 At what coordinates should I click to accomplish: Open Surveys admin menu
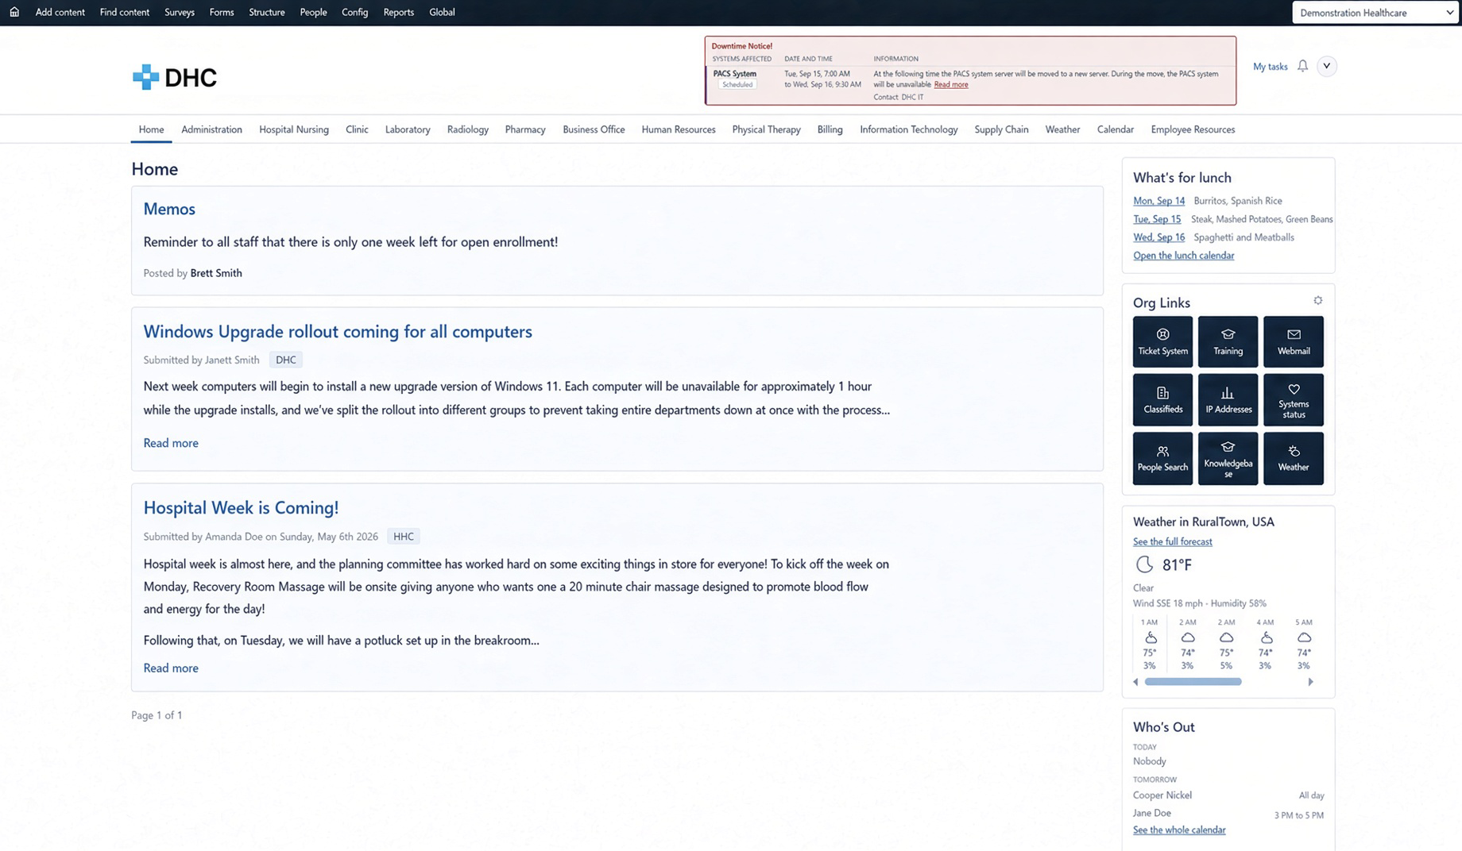pyautogui.click(x=180, y=12)
